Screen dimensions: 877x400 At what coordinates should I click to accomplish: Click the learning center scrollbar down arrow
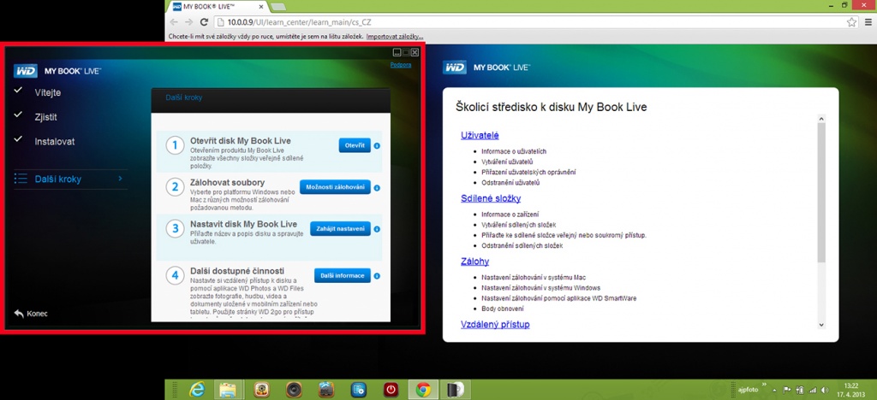(x=821, y=324)
